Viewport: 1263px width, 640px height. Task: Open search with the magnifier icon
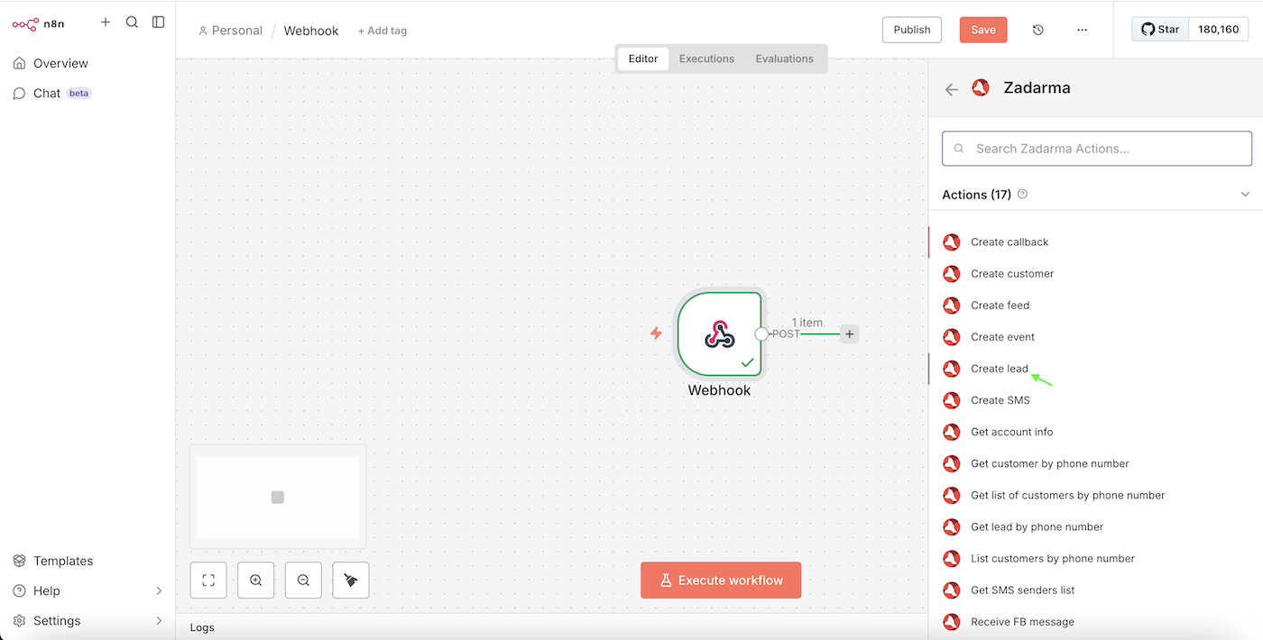tap(132, 22)
